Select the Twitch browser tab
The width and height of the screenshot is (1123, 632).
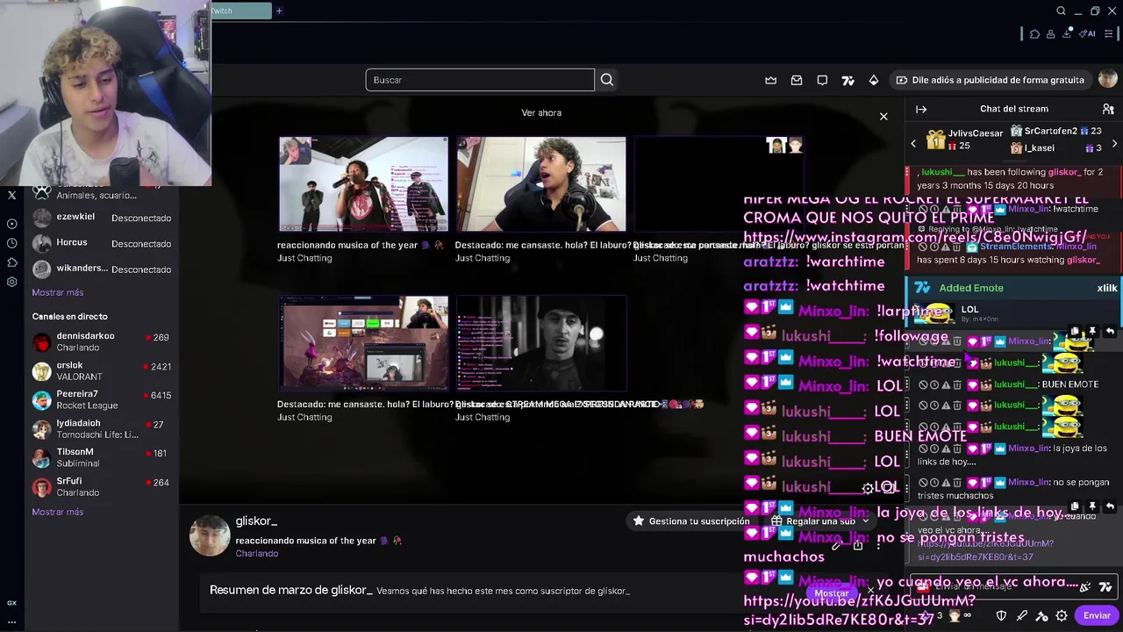(240, 11)
